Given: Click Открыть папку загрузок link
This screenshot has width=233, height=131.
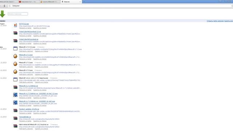Looking at the screenshot, I should pyautogui.click(x=215, y=21).
